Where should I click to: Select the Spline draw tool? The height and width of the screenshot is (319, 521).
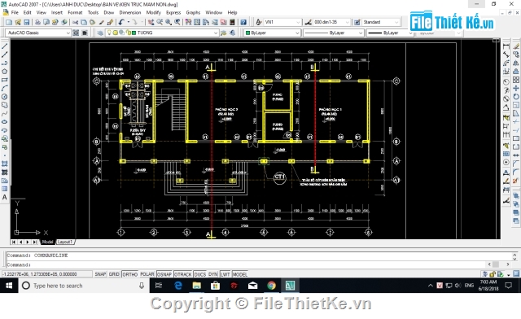coord(5,113)
